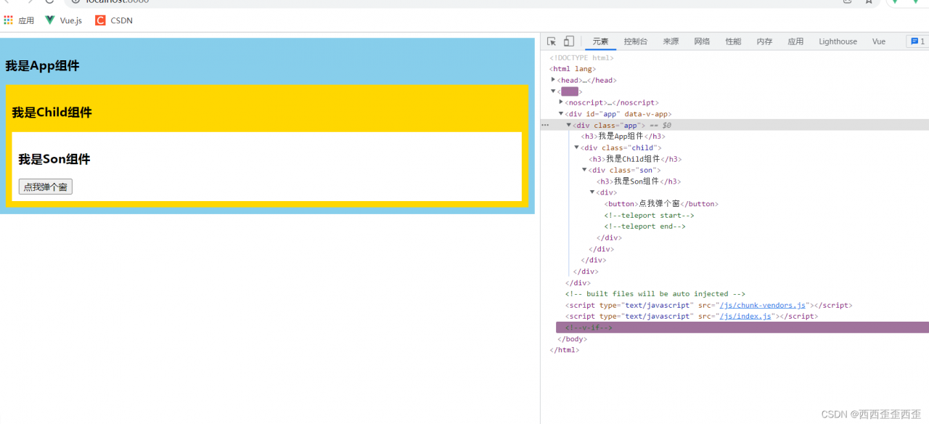The image size is (929, 424).
Task: Open the /js/chunk-vendors.js script link
Action: pos(763,306)
